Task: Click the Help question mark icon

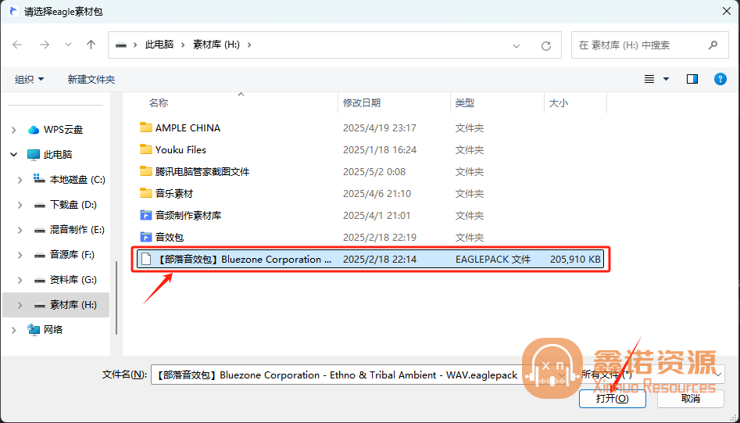Action: click(720, 79)
